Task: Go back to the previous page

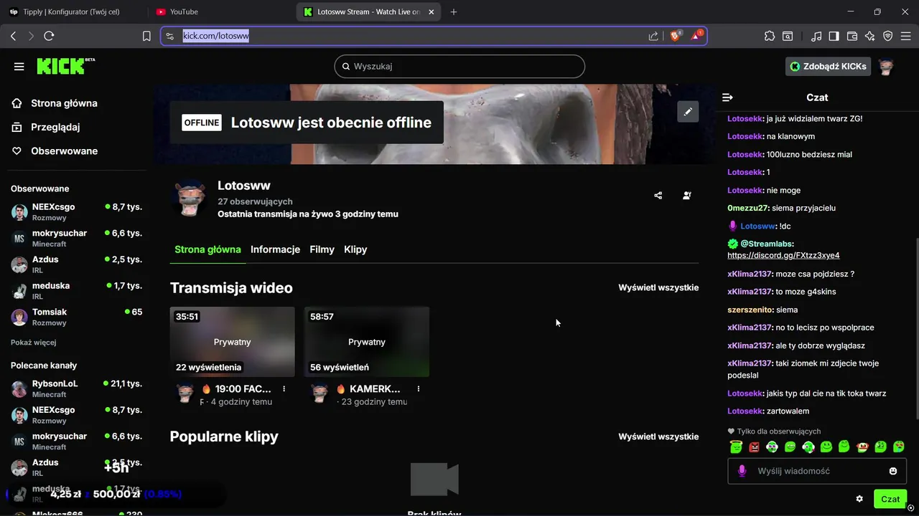Action: click(13, 36)
